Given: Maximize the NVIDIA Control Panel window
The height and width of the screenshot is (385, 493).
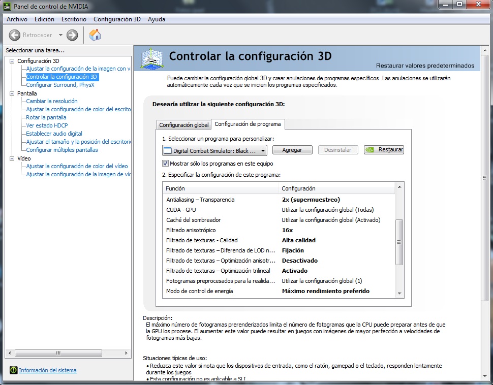Looking at the screenshot, I should 459,5.
